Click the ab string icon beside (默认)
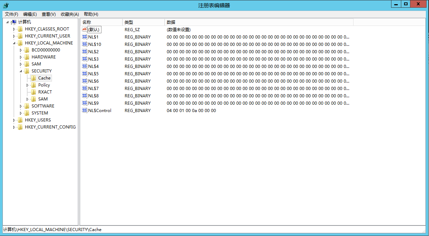Viewport: 429px width, 236px height. click(x=85, y=29)
